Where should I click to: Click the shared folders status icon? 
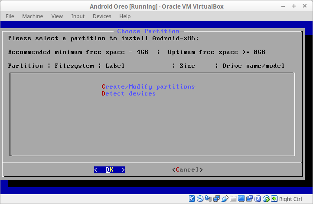(233, 199)
